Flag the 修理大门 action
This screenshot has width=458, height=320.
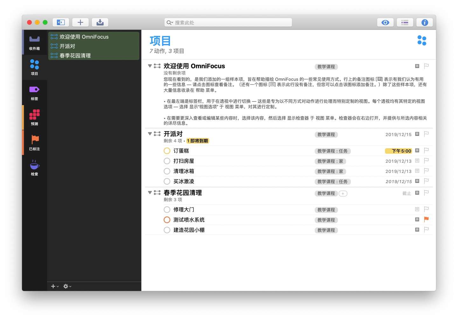pos(427,209)
